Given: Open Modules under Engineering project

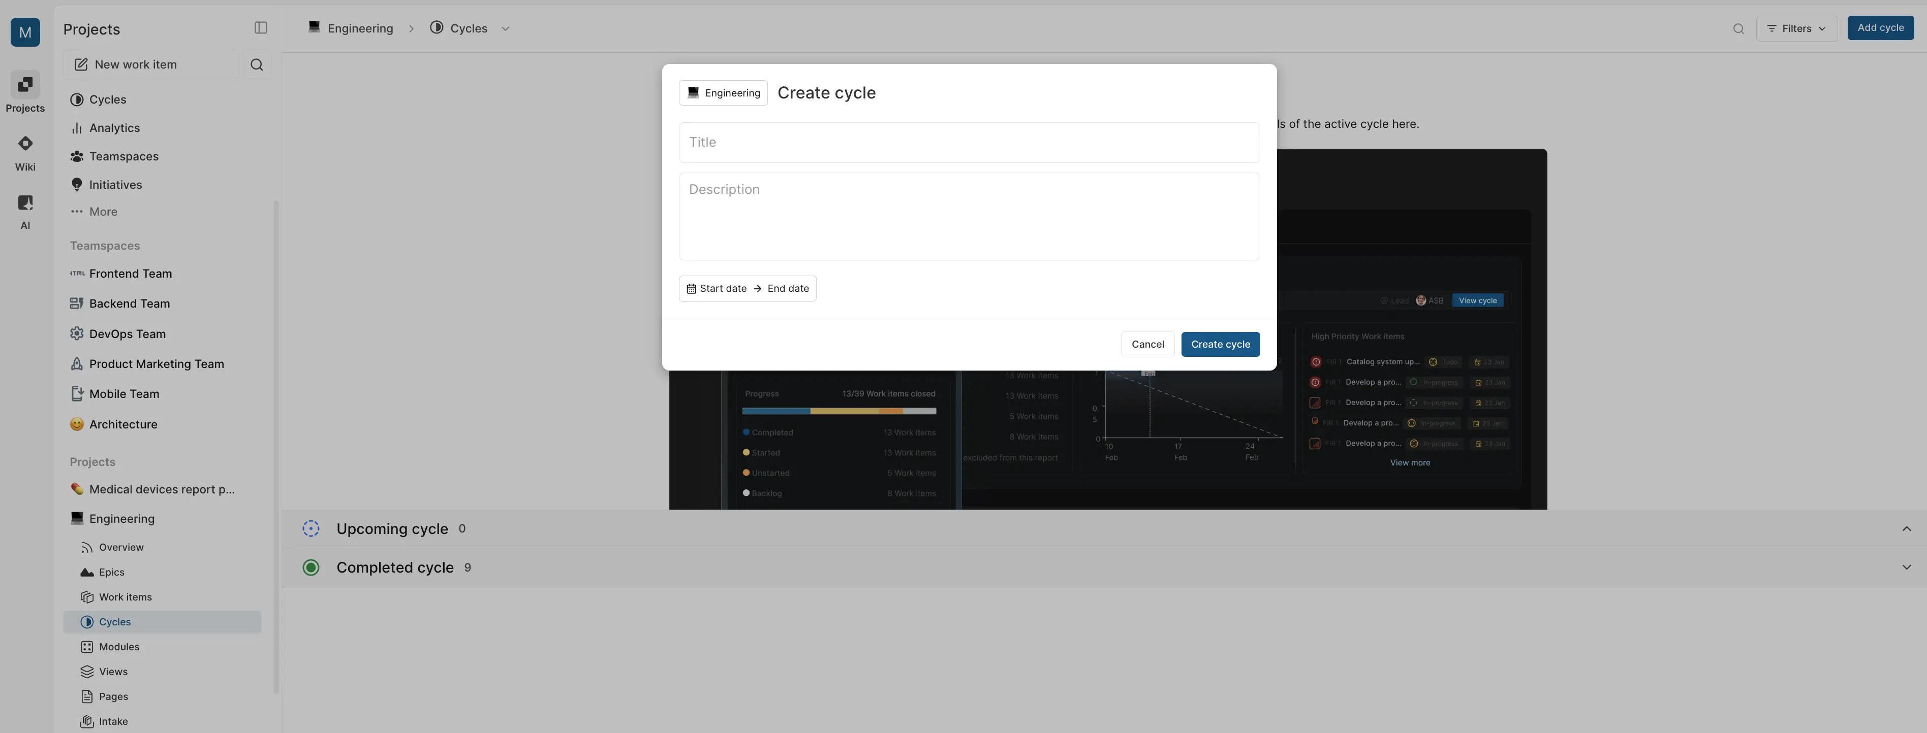Looking at the screenshot, I should [x=119, y=647].
